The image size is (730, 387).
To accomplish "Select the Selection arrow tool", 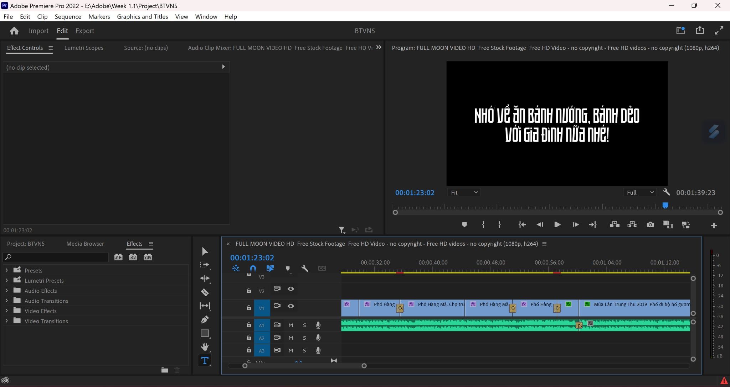I will pos(205,251).
